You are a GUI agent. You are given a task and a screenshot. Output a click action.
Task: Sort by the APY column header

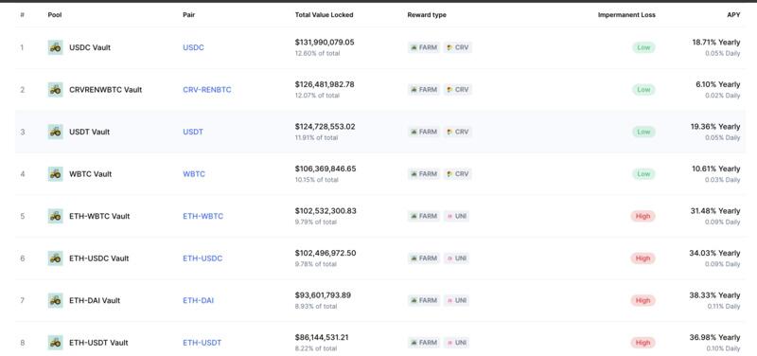pos(734,15)
